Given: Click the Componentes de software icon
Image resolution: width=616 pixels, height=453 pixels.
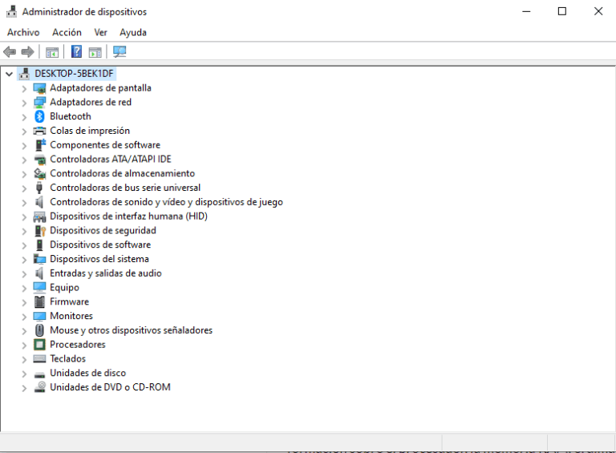Looking at the screenshot, I should pyautogui.click(x=40, y=145).
